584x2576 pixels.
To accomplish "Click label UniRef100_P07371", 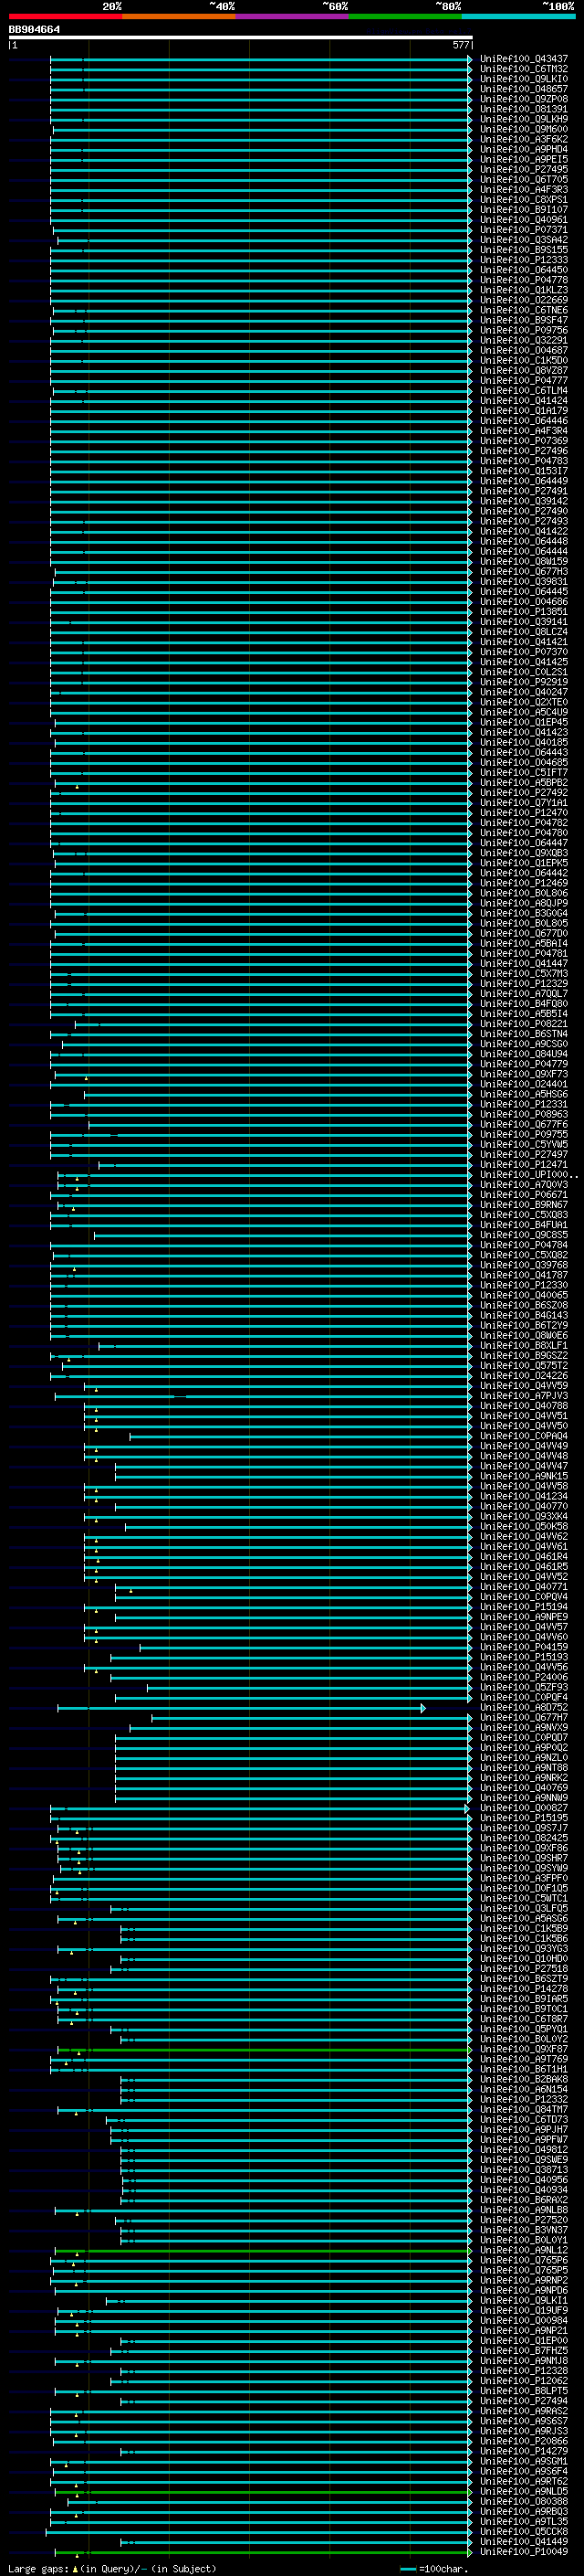I will 524,230.
